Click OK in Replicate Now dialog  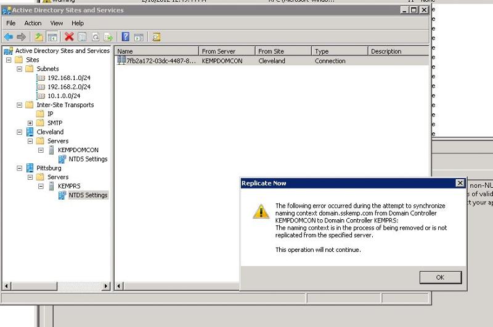(x=441, y=277)
